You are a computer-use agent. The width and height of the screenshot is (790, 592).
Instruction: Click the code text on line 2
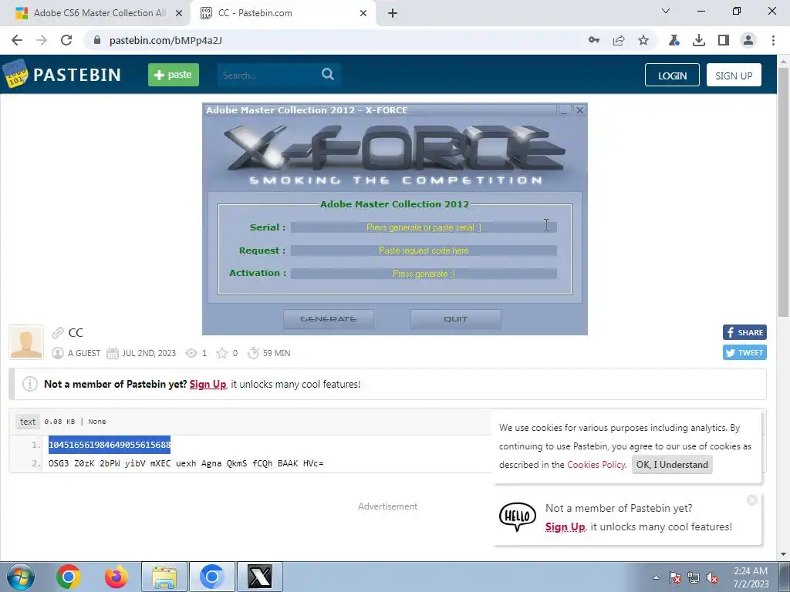pos(186,463)
